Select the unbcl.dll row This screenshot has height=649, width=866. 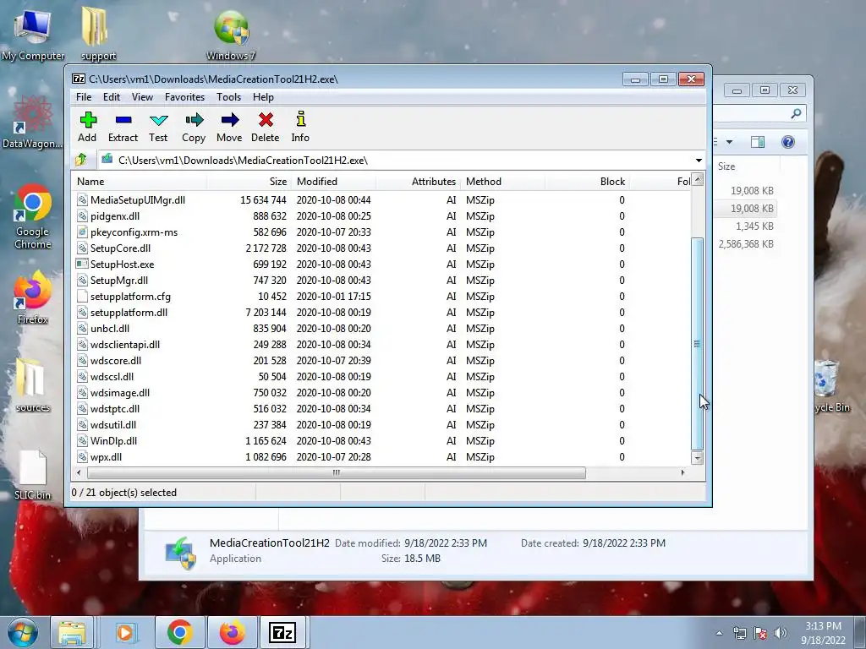pos(381,329)
